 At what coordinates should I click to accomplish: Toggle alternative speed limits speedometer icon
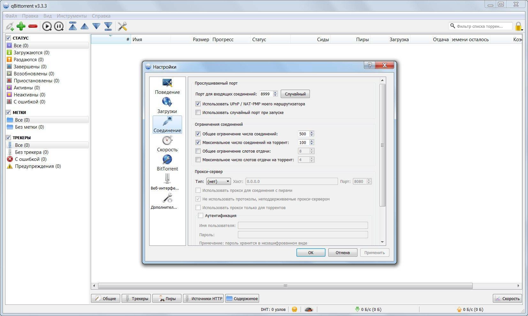point(309,309)
